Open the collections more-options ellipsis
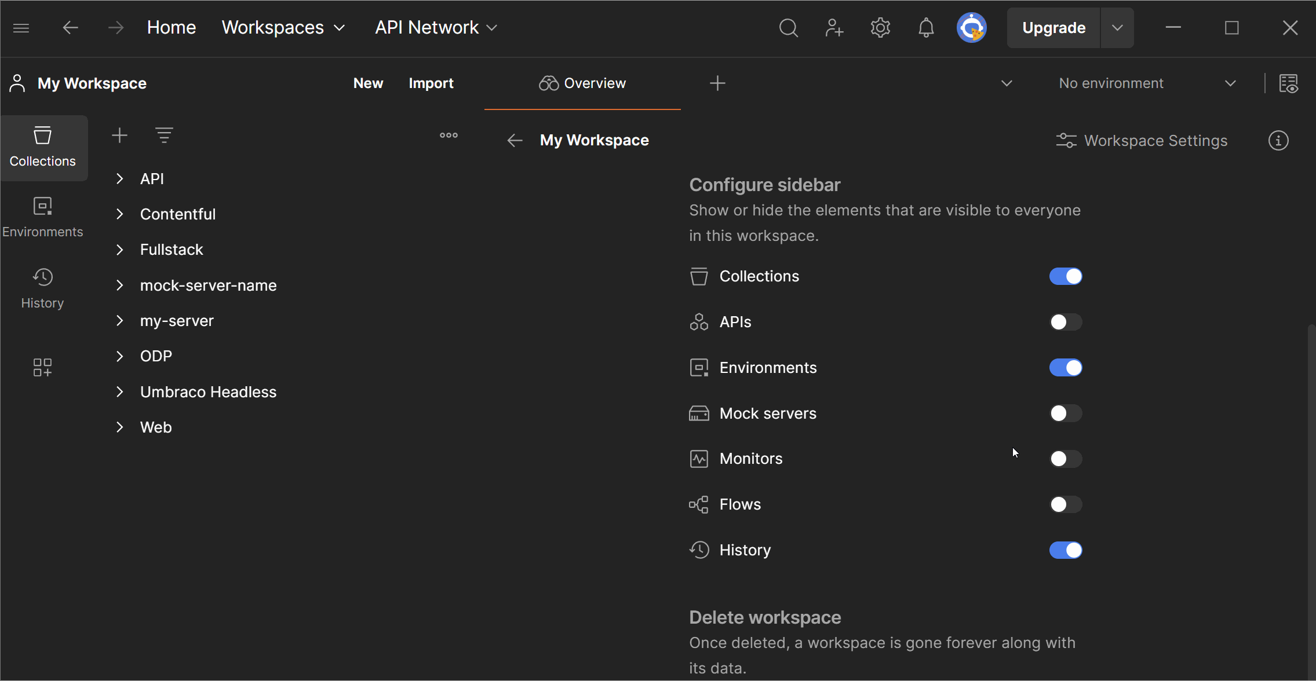 pyautogui.click(x=449, y=136)
